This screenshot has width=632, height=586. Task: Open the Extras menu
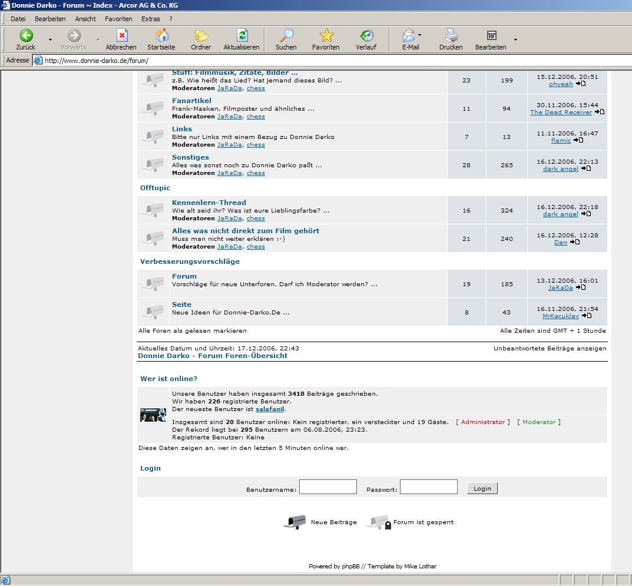pos(151,19)
